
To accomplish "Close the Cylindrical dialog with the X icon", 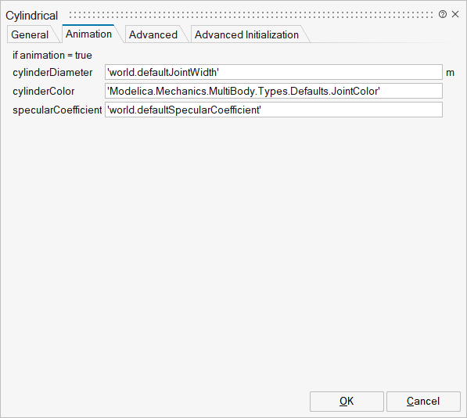I will click(455, 14).
